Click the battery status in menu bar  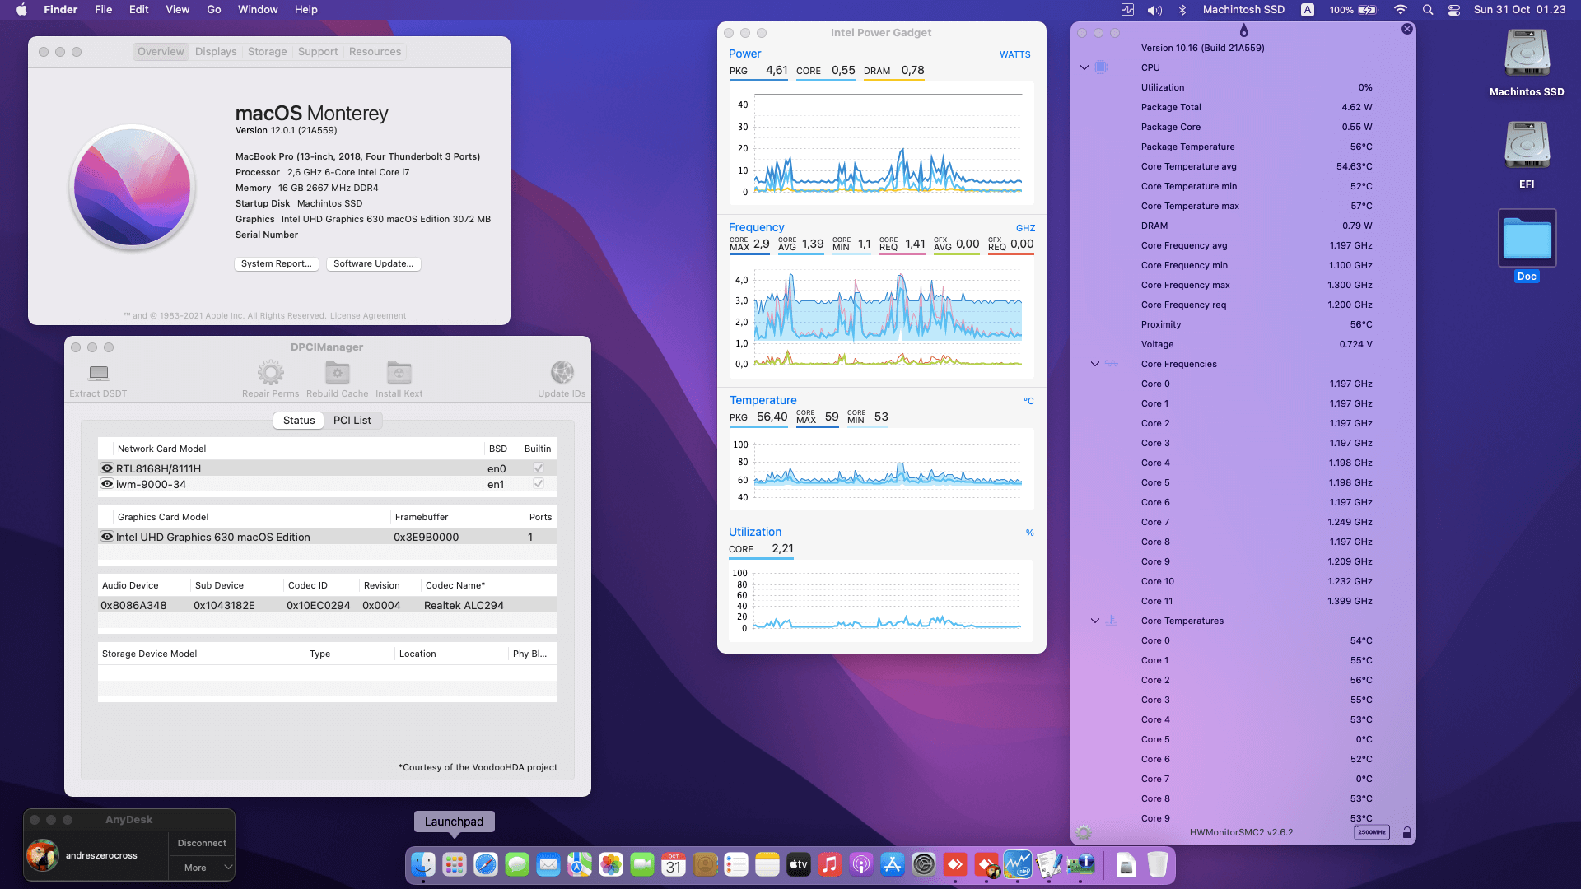[1354, 10]
